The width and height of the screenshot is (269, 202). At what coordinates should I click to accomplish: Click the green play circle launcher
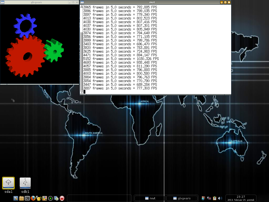50,198
